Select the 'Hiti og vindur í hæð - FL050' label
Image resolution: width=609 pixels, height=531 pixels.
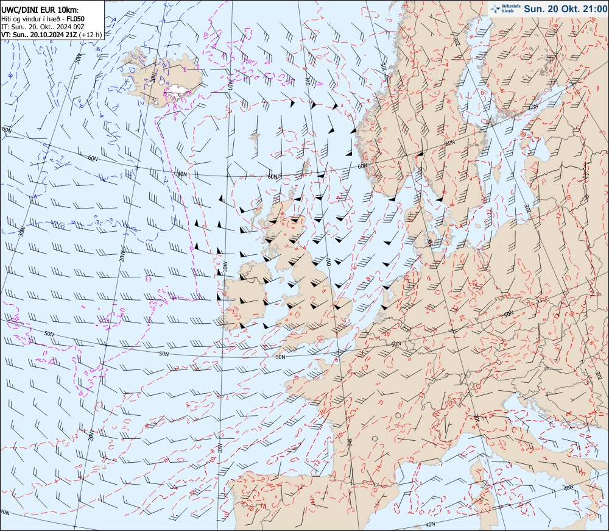click(x=43, y=19)
